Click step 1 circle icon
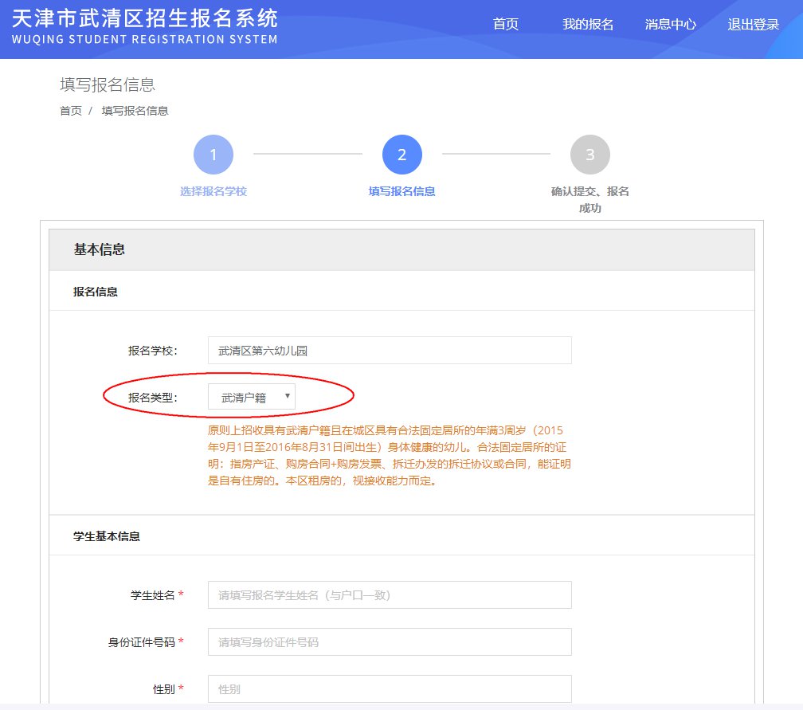Image resolution: width=803 pixels, height=710 pixels. 213,155
